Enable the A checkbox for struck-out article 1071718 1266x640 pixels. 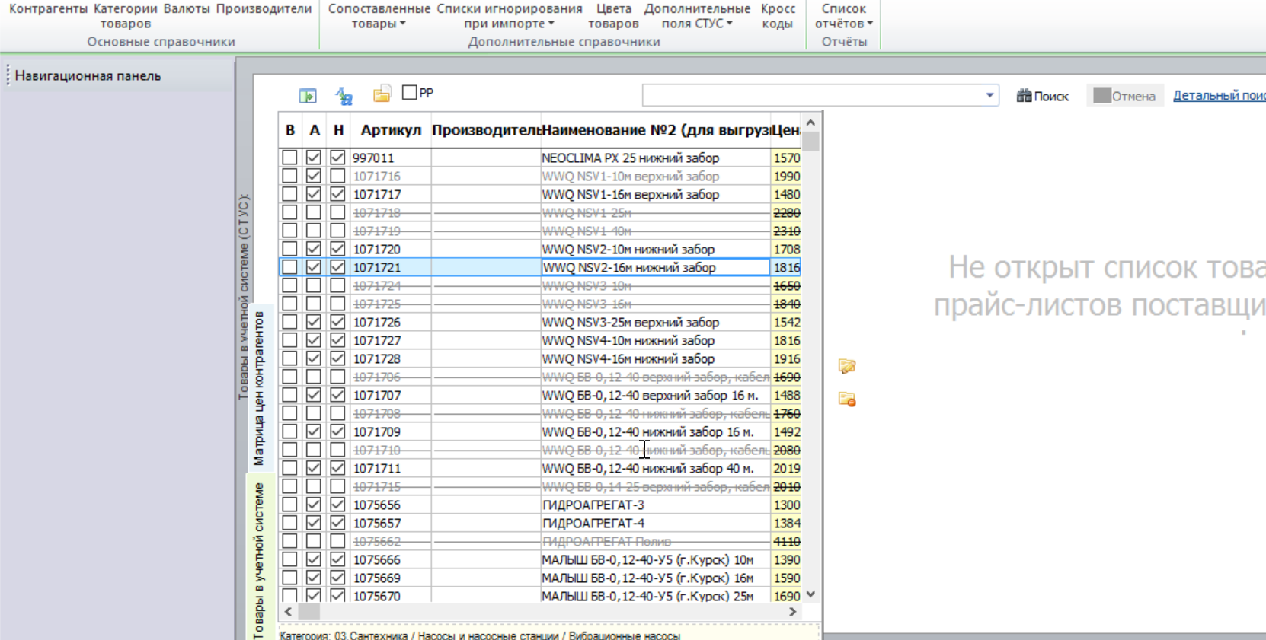[x=314, y=212]
